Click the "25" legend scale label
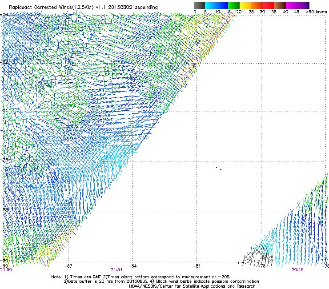This screenshot has height=289, width=329. [251, 12]
